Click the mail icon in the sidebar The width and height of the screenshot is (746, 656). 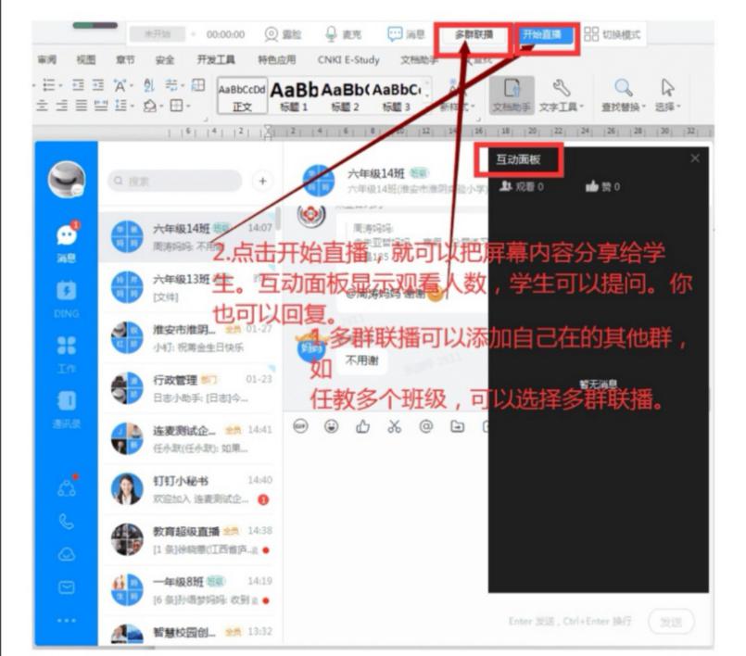click(66, 587)
